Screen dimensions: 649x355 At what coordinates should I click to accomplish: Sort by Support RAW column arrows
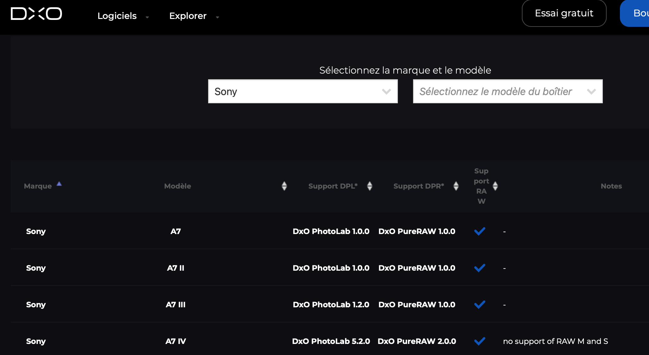coord(495,186)
